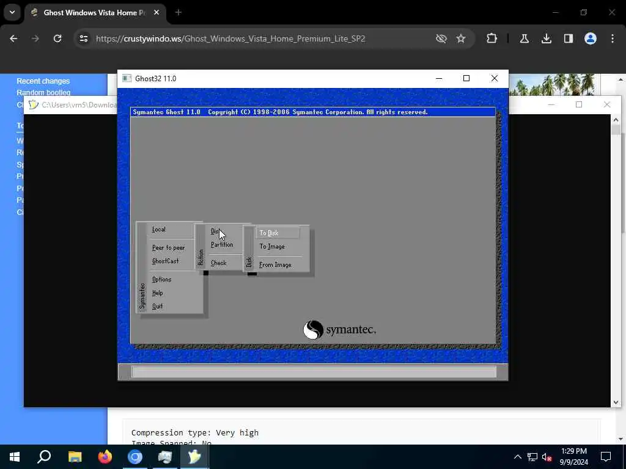Click the network tray icon
The width and height of the screenshot is (626, 469).
pos(532,457)
